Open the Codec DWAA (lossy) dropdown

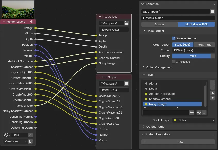(x=193, y=50)
